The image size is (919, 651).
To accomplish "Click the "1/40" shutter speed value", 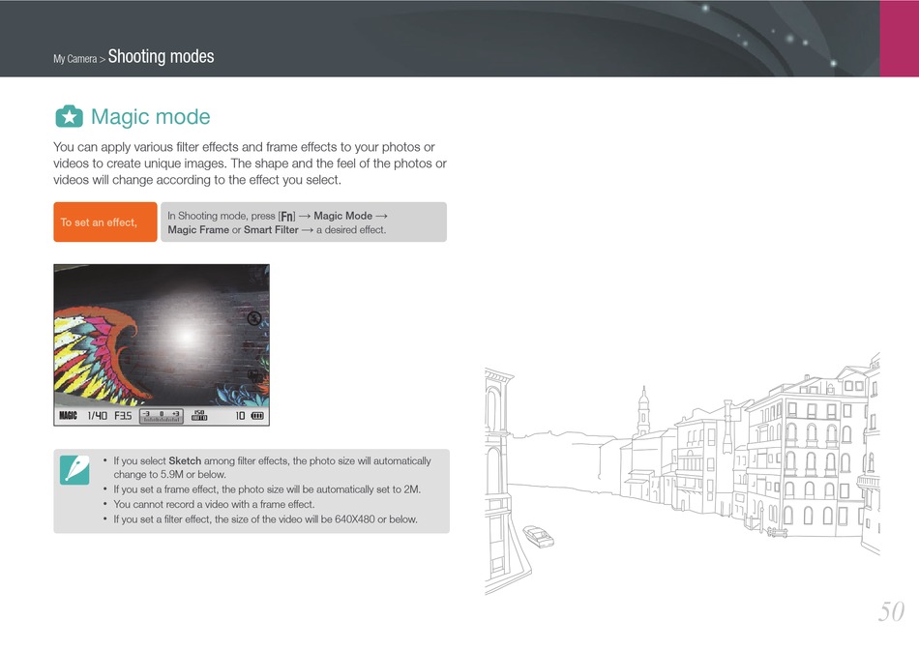I will (x=98, y=415).
